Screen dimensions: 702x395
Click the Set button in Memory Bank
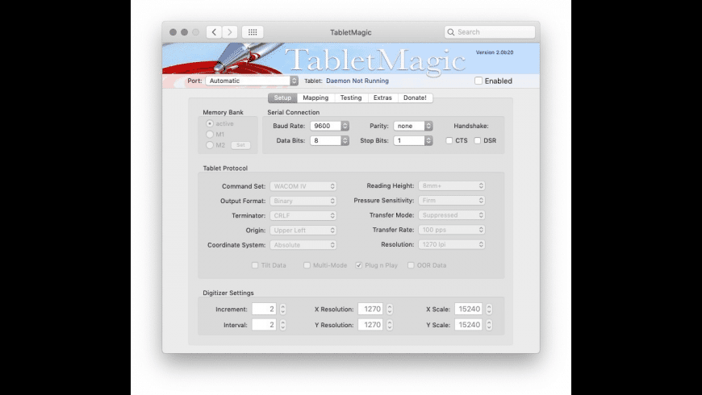(x=241, y=145)
